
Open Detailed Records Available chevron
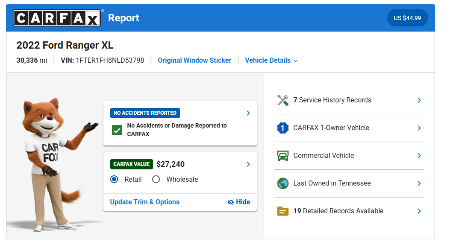[419, 211]
